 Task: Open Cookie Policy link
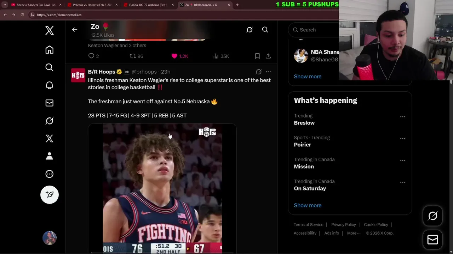376,225
